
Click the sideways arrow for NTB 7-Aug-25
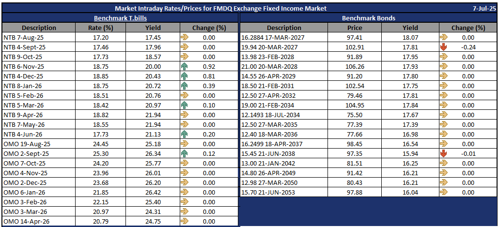click(x=184, y=38)
